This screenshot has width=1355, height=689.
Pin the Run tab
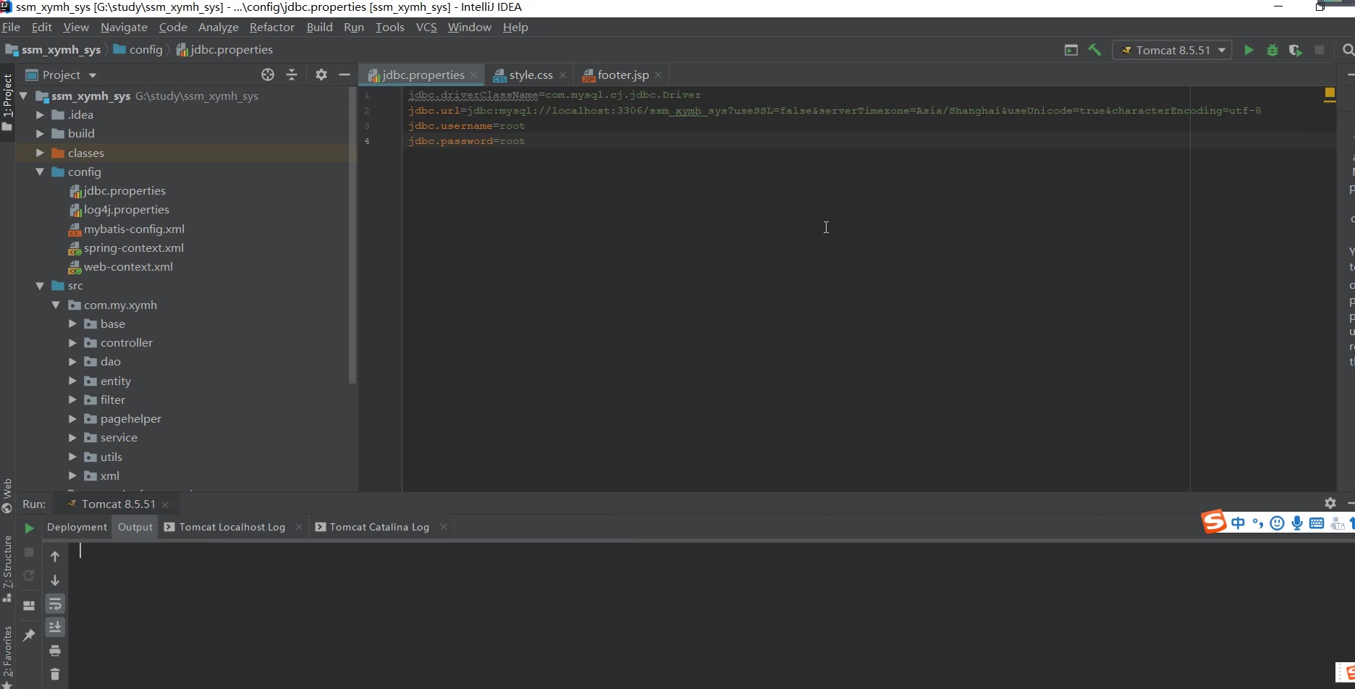pyautogui.click(x=29, y=635)
